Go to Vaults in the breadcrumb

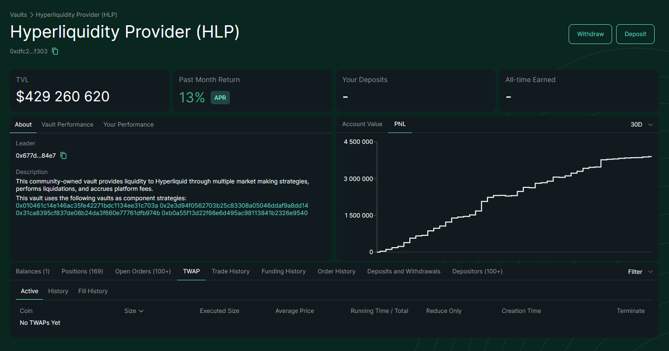coord(18,15)
